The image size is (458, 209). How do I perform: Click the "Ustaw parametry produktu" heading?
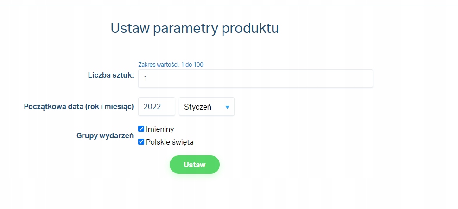click(x=195, y=28)
